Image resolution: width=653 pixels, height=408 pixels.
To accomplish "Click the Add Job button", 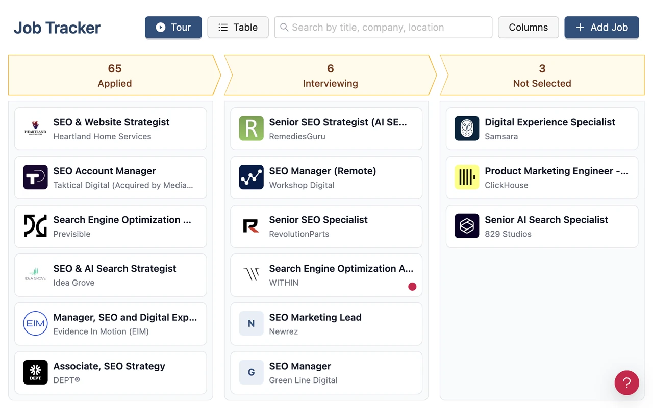I will tap(601, 27).
